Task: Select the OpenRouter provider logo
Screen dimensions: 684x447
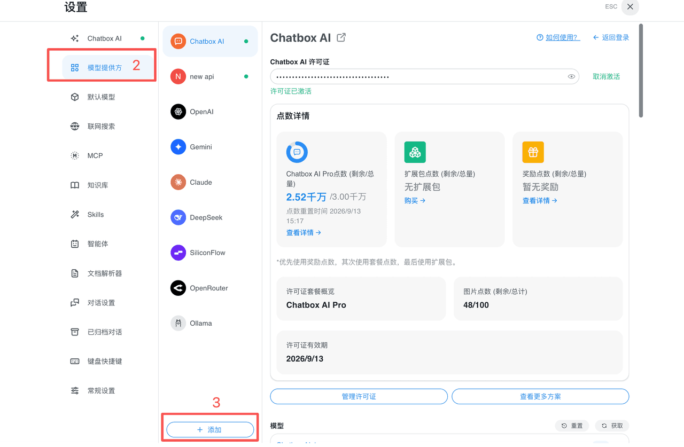Action: [178, 288]
